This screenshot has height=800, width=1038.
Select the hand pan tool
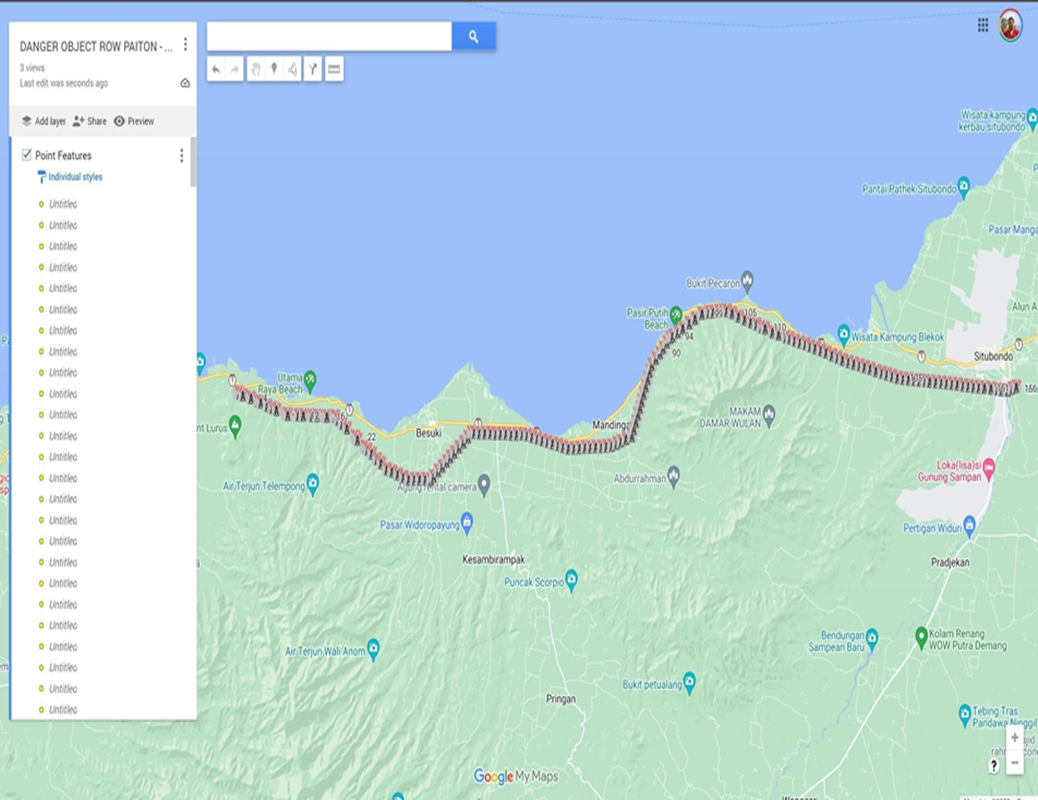(255, 70)
